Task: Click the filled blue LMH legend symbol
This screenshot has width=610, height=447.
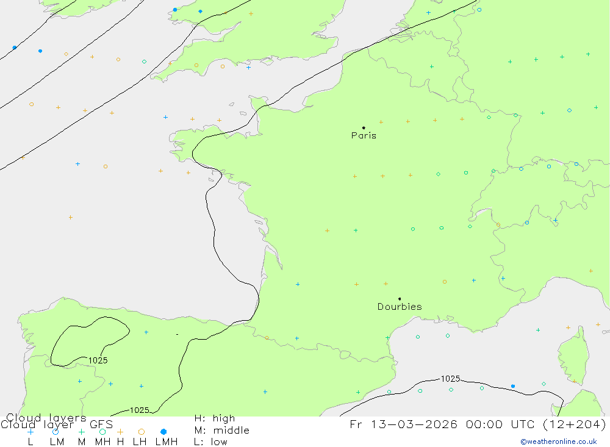Action: tap(163, 432)
